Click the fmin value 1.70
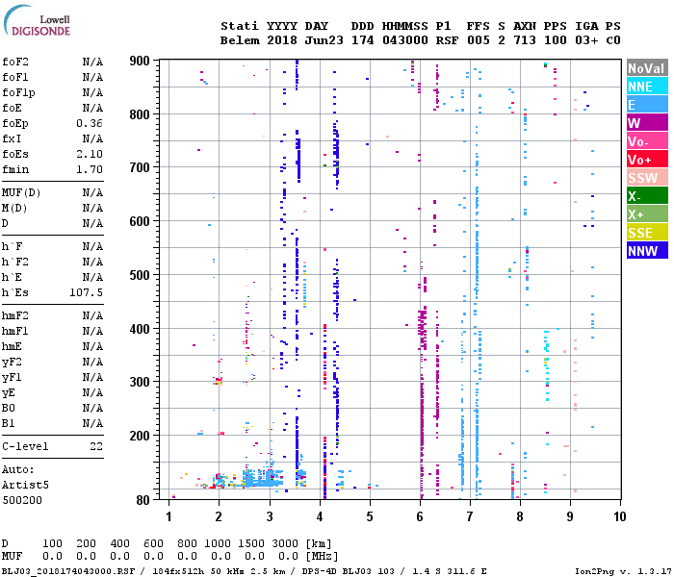This screenshot has width=674, height=577. pyautogui.click(x=90, y=169)
